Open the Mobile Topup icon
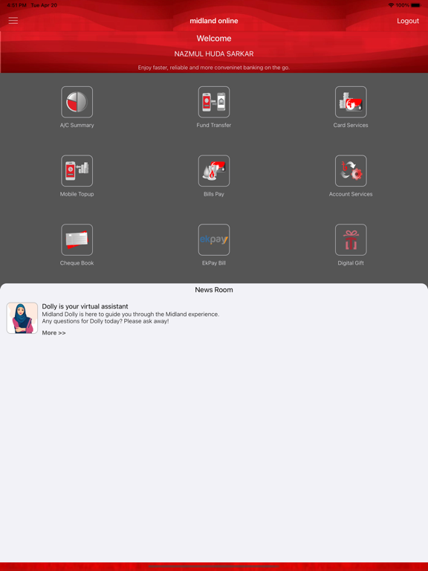Screen dimensions: 428x571 coord(77,171)
